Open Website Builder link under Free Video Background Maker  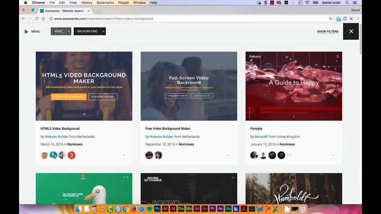pyautogui.click(x=161, y=136)
